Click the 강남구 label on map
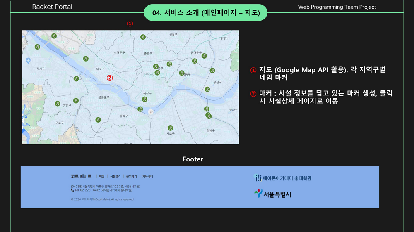This screenshot has height=232, width=414. tap(210, 130)
